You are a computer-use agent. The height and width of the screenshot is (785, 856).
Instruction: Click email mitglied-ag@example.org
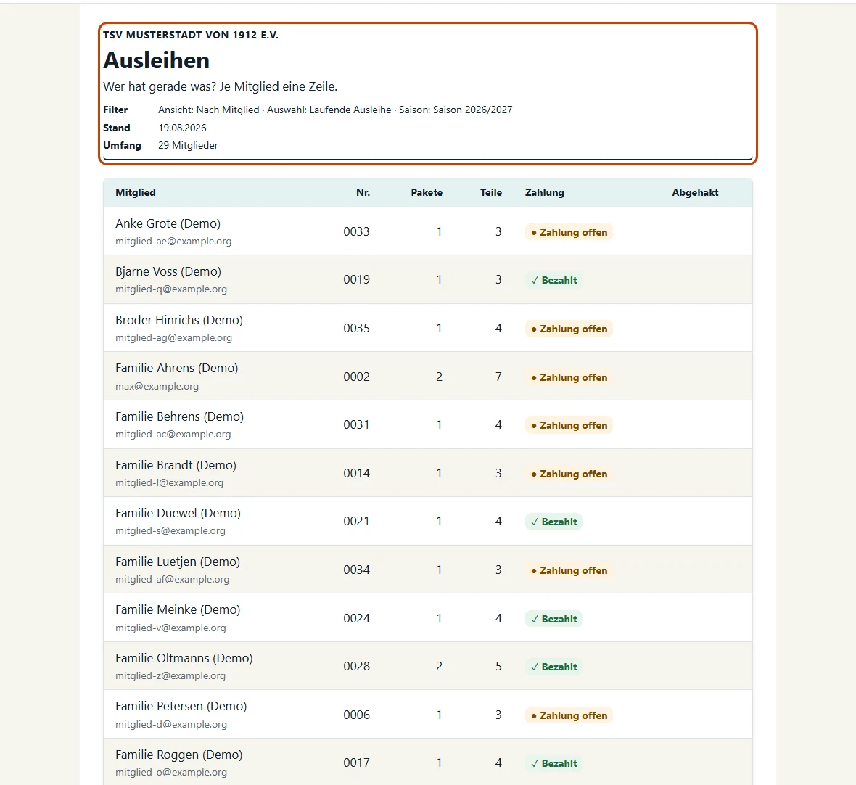coord(173,338)
